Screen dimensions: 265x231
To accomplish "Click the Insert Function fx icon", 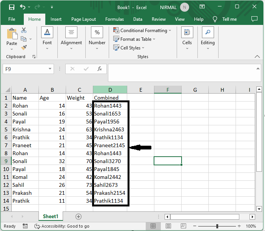I will (100, 69).
